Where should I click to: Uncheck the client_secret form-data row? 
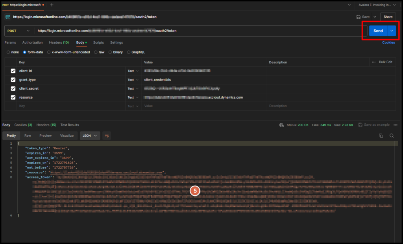(13, 88)
